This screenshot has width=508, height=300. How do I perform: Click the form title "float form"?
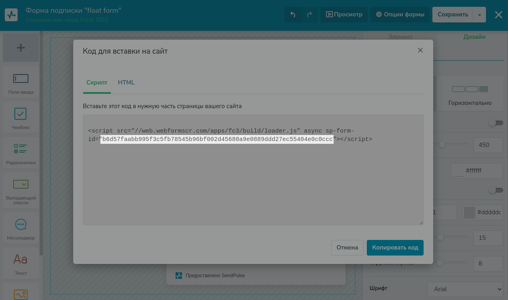point(73,10)
